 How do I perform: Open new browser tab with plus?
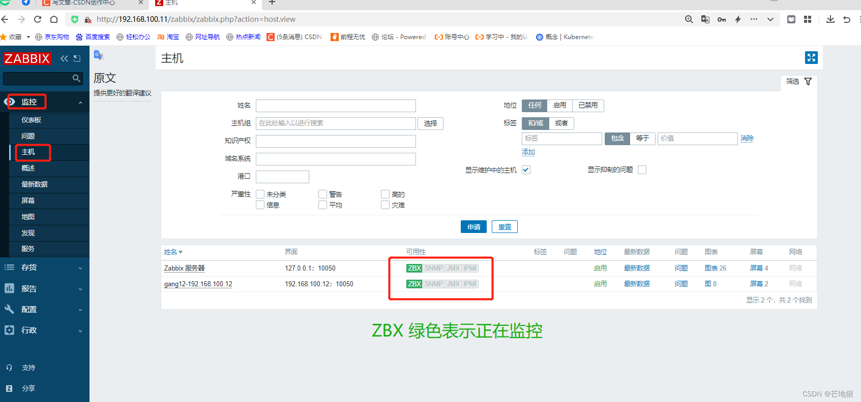272,3
